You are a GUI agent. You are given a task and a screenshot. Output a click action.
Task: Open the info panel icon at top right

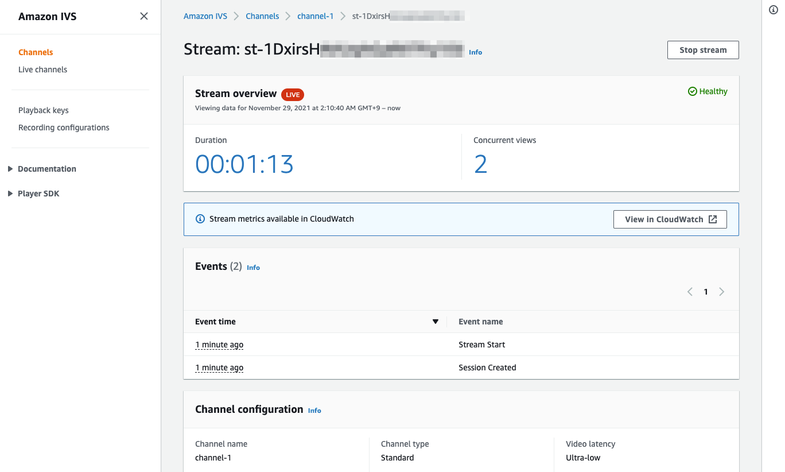click(773, 10)
